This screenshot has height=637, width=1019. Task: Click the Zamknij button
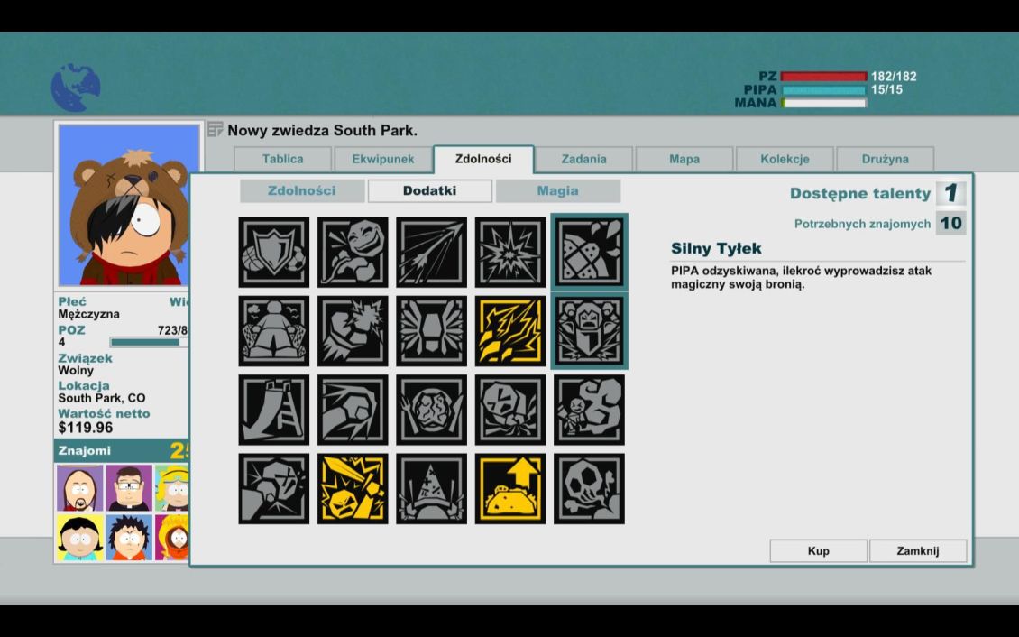918,550
